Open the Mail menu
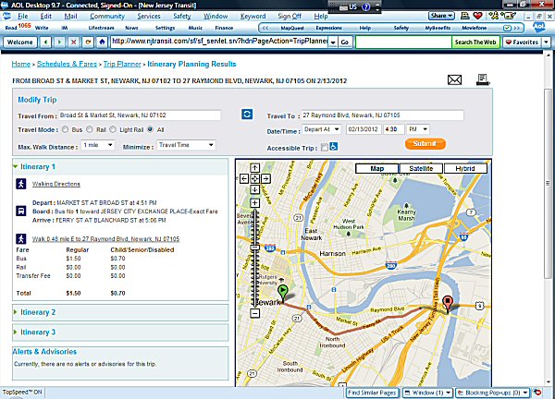The width and height of the screenshot is (555, 399). 70,17
